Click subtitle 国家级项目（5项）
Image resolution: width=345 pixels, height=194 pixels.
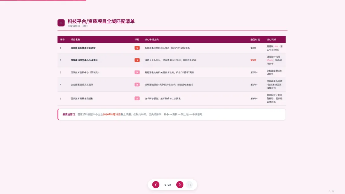tap(77, 26)
